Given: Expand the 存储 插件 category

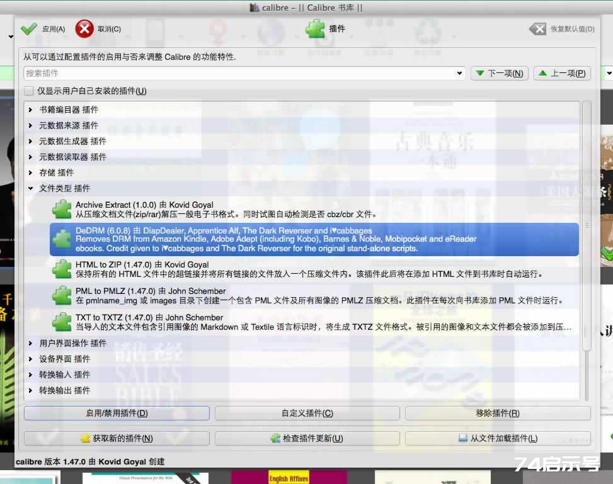Looking at the screenshot, I should tap(30, 172).
